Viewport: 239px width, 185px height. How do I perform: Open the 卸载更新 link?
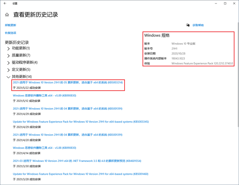pyautogui.click(x=11, y=25)
